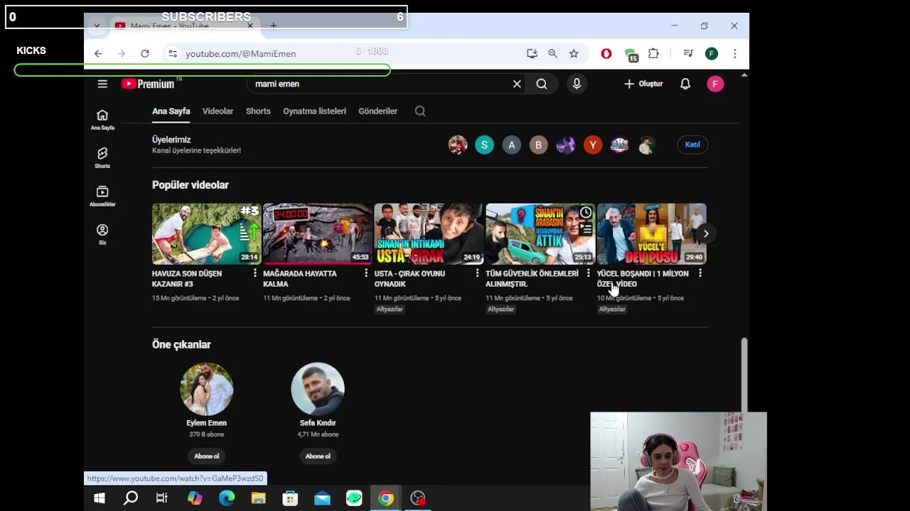The width and height of the screenshot is (910, 511).
Task: Subscribe to Eylem Emen with Abone ol
Action: point(207,456)
